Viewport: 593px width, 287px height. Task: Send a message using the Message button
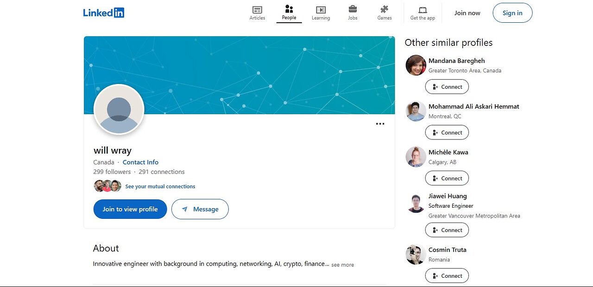click(x=200, y=209)
